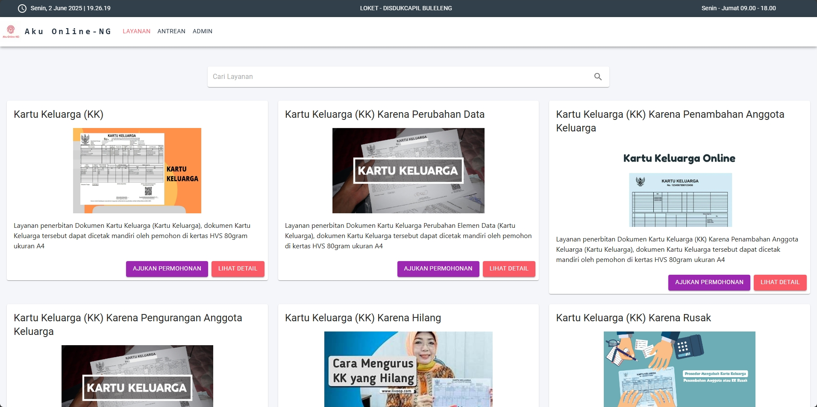
Task: Click the search magnifier icon
Action: [598, 77]
